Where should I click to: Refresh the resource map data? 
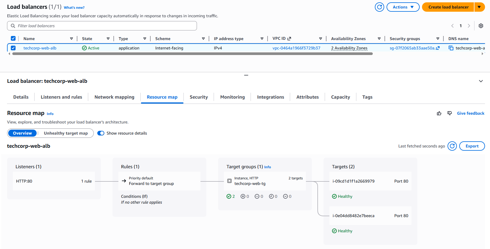tap(452, 146)
